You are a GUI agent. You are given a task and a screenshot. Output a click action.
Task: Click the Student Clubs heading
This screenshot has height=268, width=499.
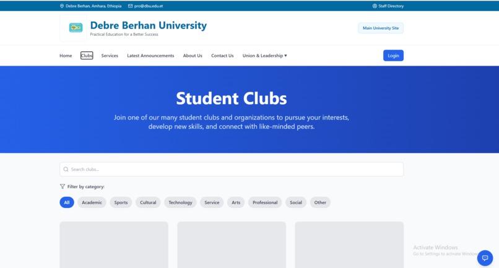[x=232, y=98]
